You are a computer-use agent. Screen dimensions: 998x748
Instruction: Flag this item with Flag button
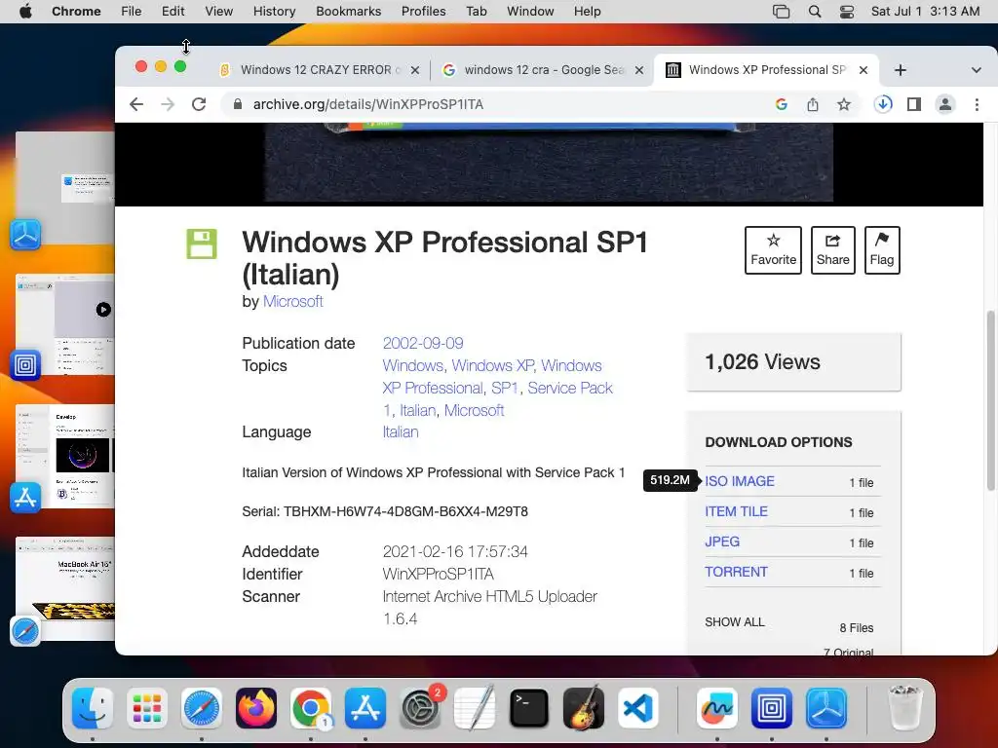click(882, 250)
